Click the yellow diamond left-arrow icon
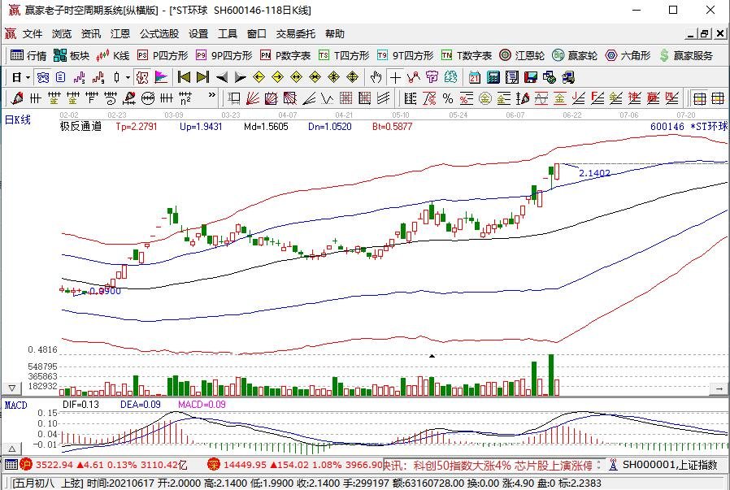This screenshot has width=730, height=490. (x=259, y=77)
